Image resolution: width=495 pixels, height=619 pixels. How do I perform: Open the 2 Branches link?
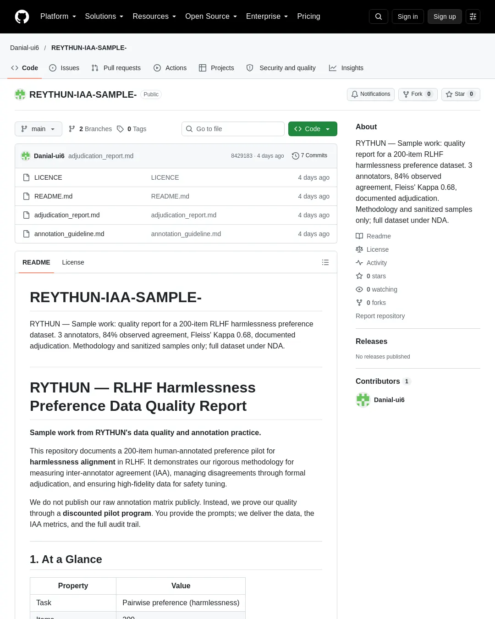[x=90, y=129]
